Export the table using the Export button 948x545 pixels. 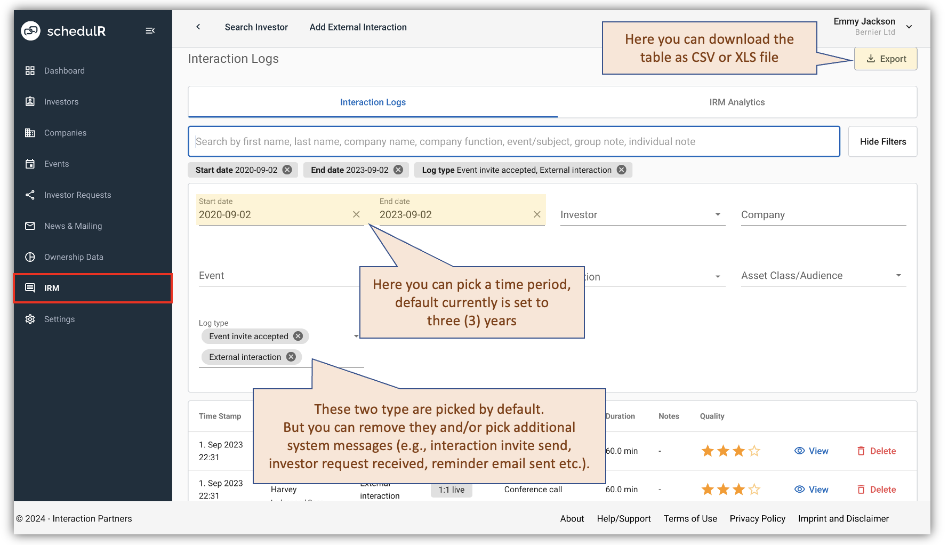tap(885, 58)
